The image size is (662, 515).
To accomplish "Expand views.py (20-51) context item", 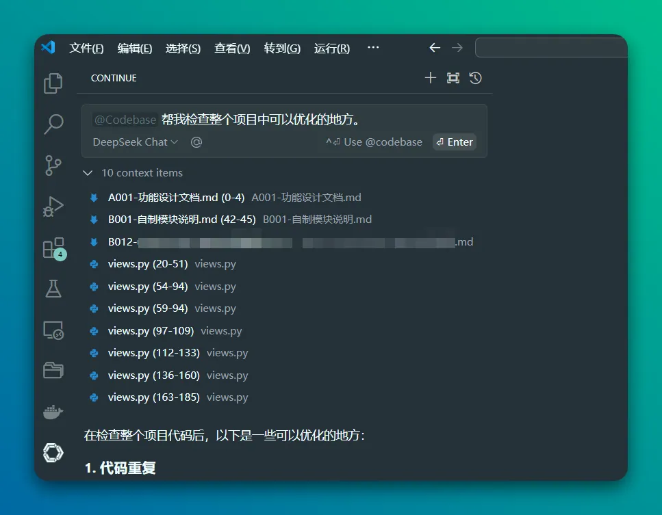I will point(148,263).
